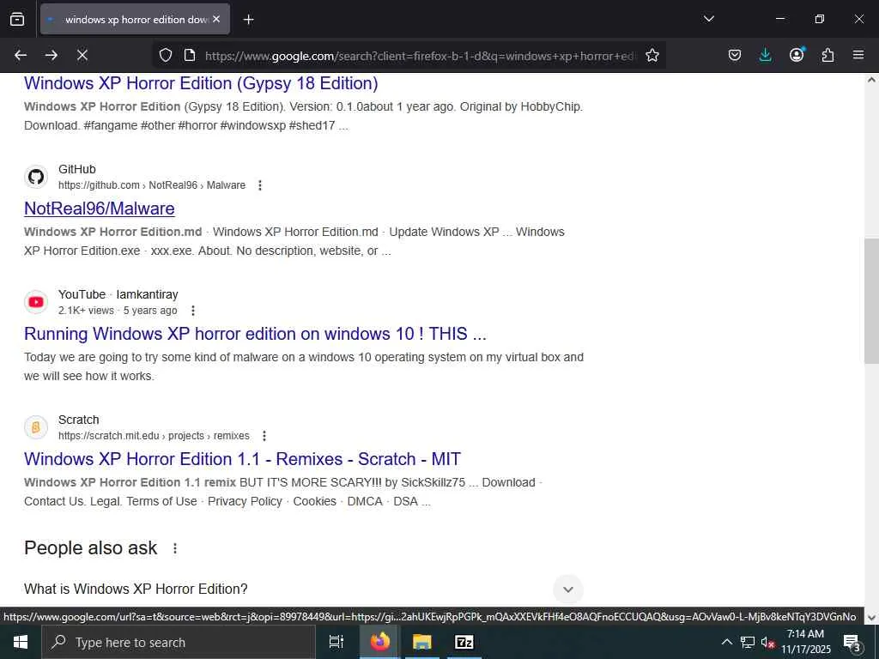Viewport: 879px width, 659px height.
Task: Click the scroll down arrow of the page
Action: tap(871, 618)
